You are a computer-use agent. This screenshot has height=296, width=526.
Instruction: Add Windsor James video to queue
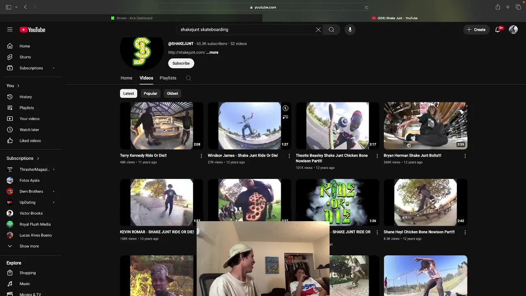coord(286,117)
